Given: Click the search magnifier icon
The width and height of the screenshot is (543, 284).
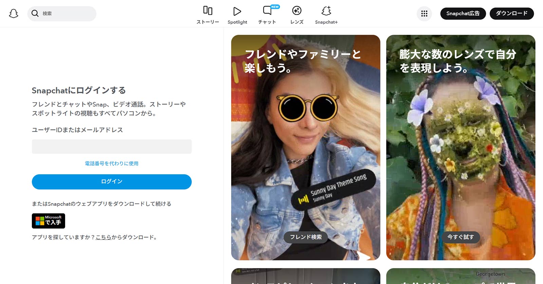Looking at the screenshot, I should (x=35, y=14).
